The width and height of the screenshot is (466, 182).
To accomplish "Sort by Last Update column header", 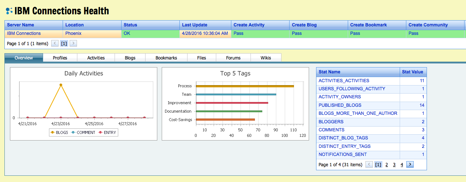I will click(206, 25).
